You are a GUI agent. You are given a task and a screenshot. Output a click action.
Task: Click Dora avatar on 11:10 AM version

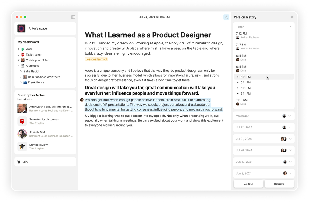tap(238, 104)
